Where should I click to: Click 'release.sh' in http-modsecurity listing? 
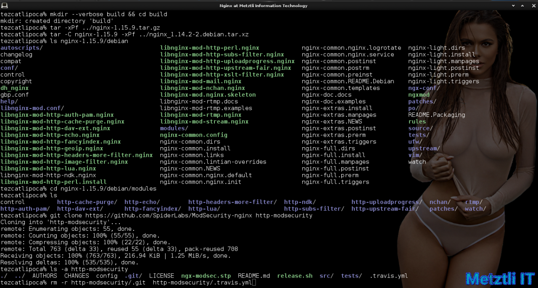pos(295,276)
